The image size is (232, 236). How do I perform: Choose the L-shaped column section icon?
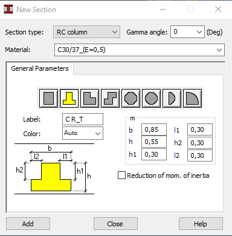[89, 98]
